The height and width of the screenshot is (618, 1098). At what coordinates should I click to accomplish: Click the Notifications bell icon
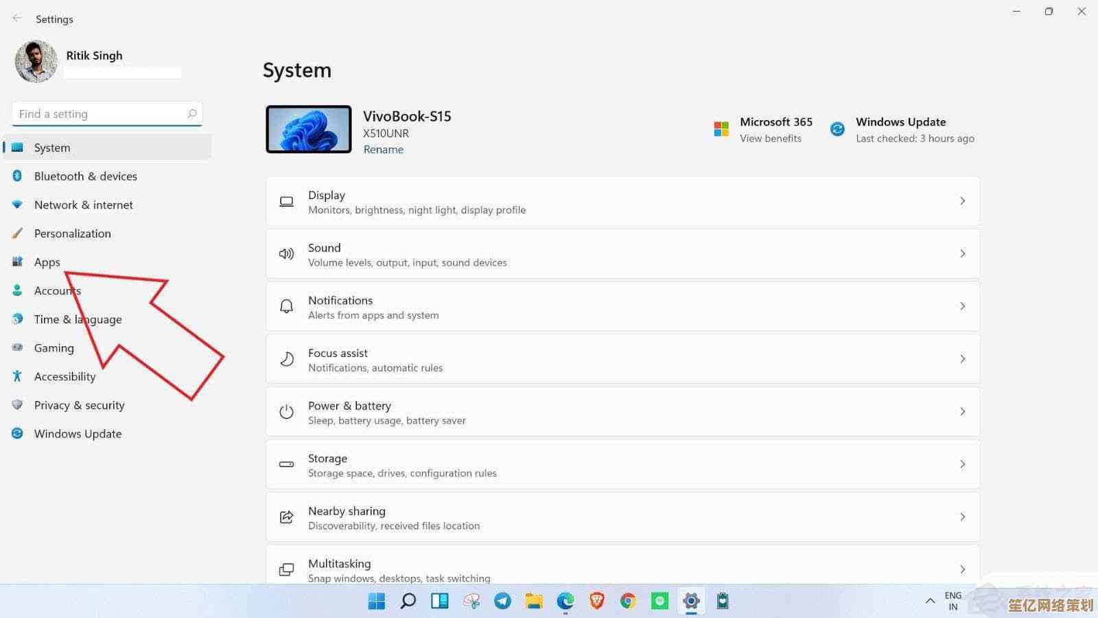pos(286,307)
